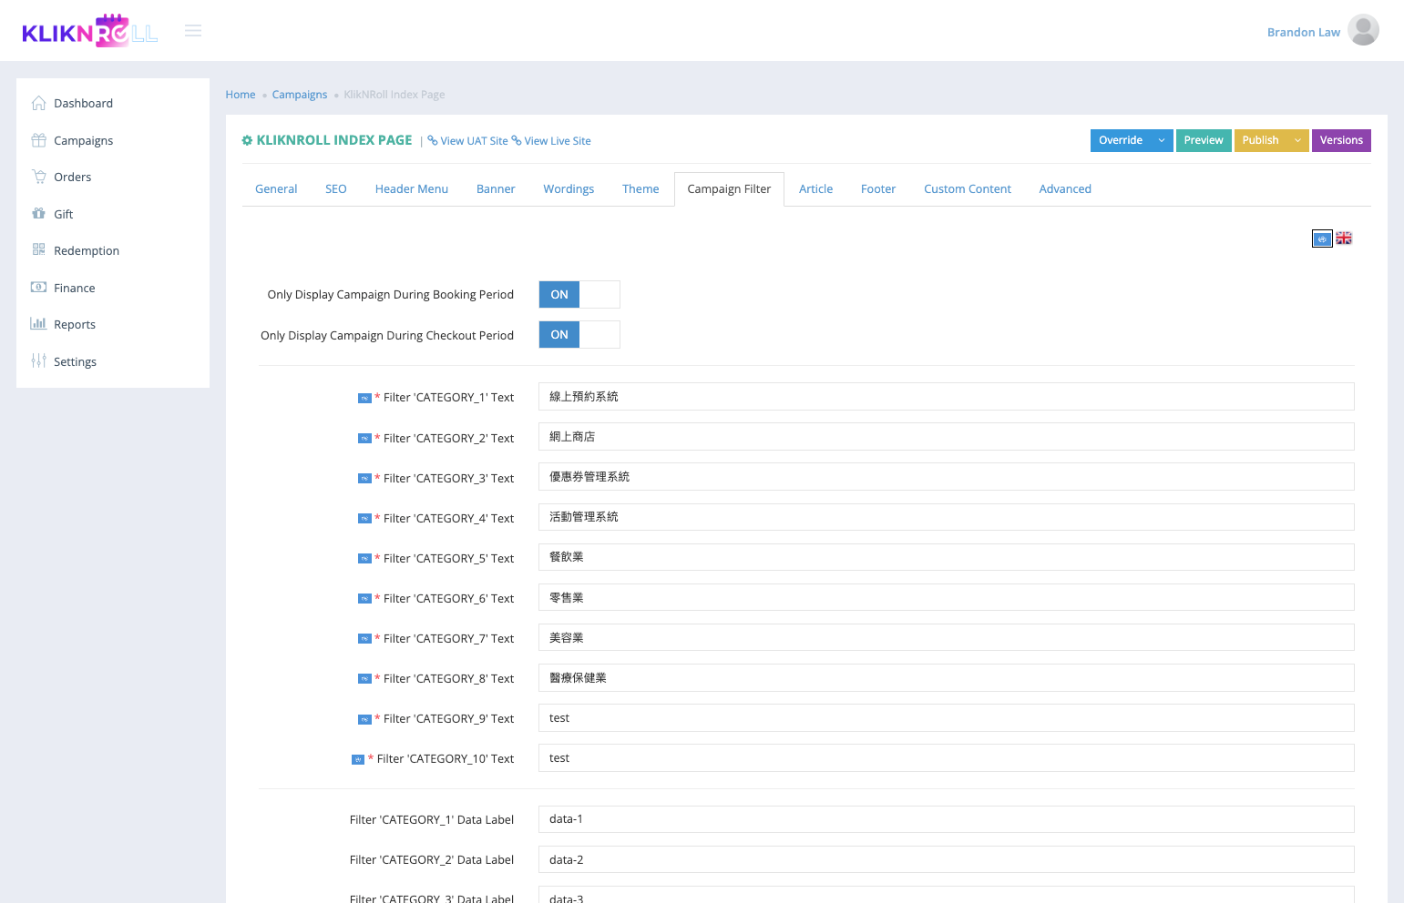Click the Campaigns gift-box icon
Viewport: 1404px width, 903px height.
38,140
